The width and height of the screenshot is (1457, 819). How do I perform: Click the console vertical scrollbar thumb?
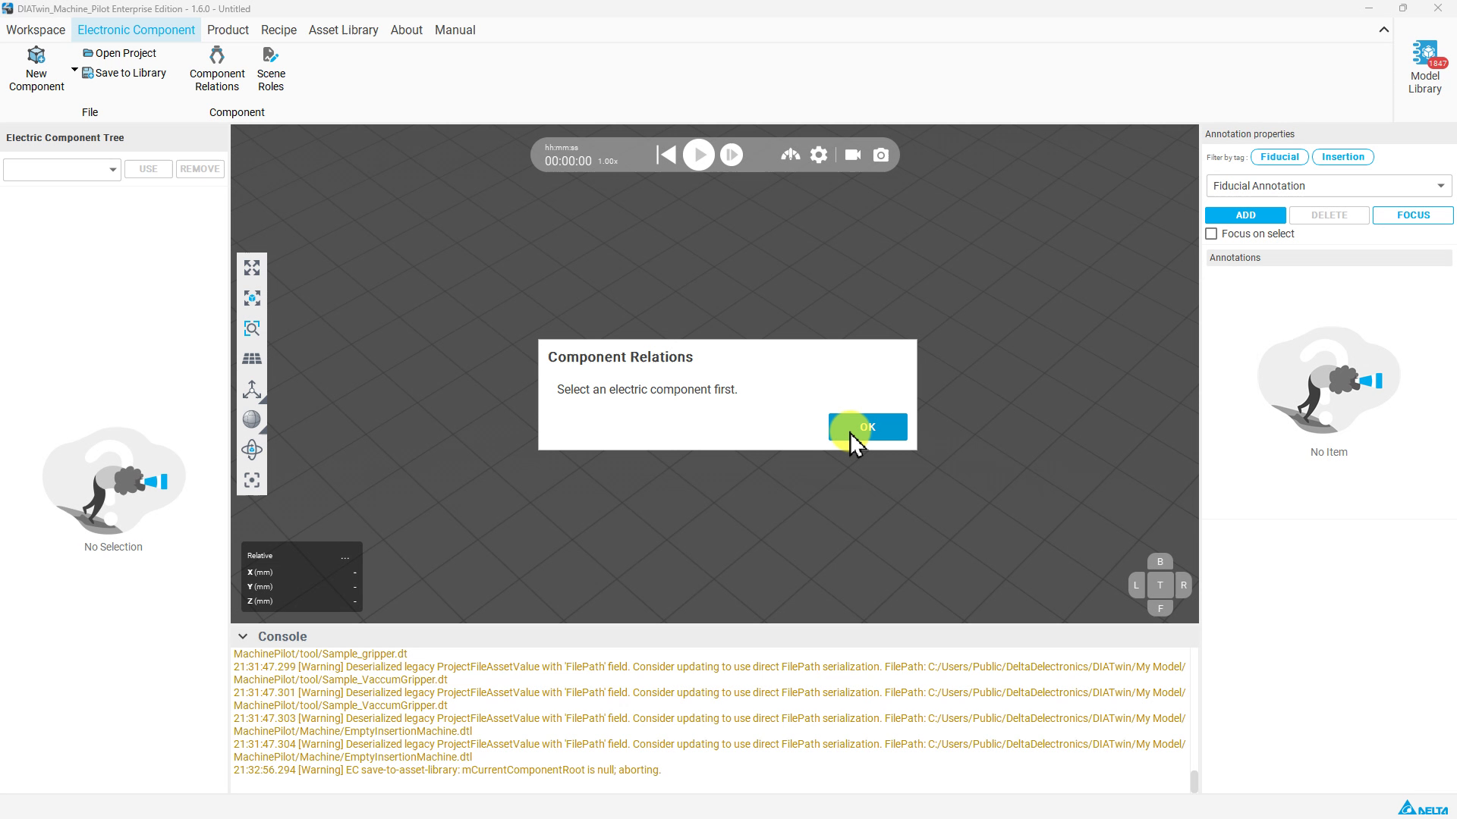click(x=1194, y=781)
